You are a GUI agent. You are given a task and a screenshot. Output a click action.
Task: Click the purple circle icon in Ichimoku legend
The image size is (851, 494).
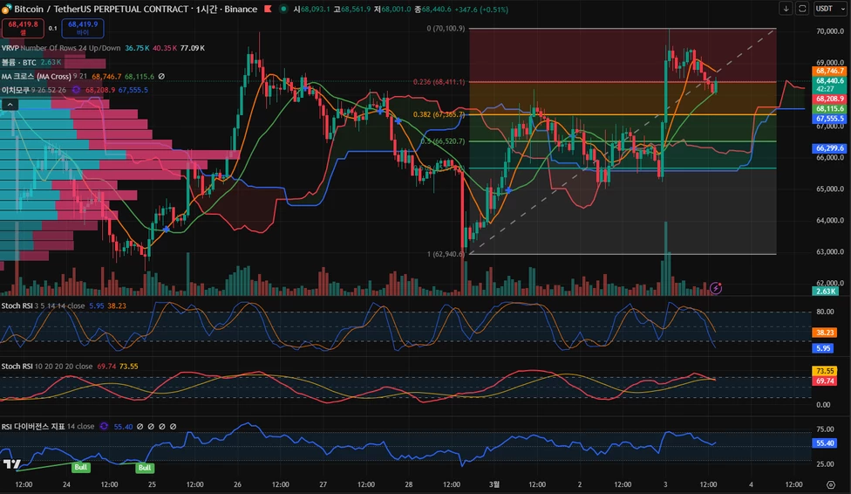point(76,90)
